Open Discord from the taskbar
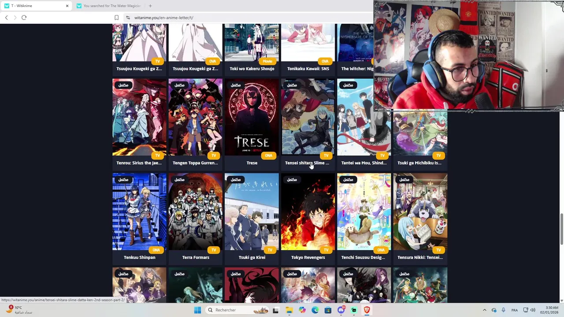The image size is (564, 317). click(341, 310)
